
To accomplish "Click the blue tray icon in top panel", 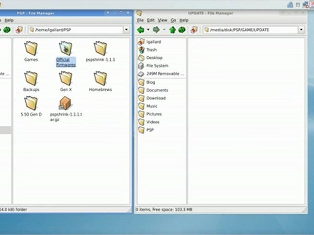I will click(290, 5).
